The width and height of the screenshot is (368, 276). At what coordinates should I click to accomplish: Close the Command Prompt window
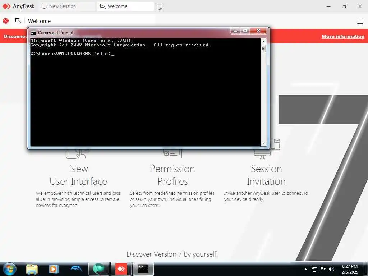point(258,31)
